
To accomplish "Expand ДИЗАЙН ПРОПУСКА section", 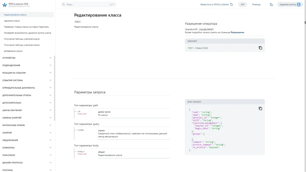I will pyautogui.click(x=27, y=163).
